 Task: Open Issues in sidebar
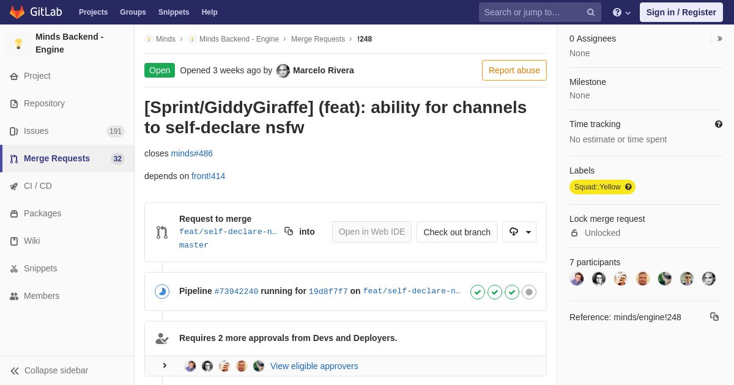[x=67, y=131]
